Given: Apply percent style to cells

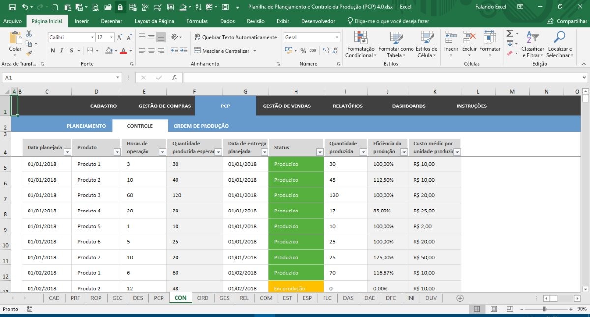Looking at the screenshot, I should [x=303, y=51].
